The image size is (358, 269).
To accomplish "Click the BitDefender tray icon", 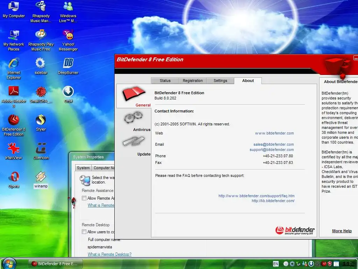I will coord(324,264).
